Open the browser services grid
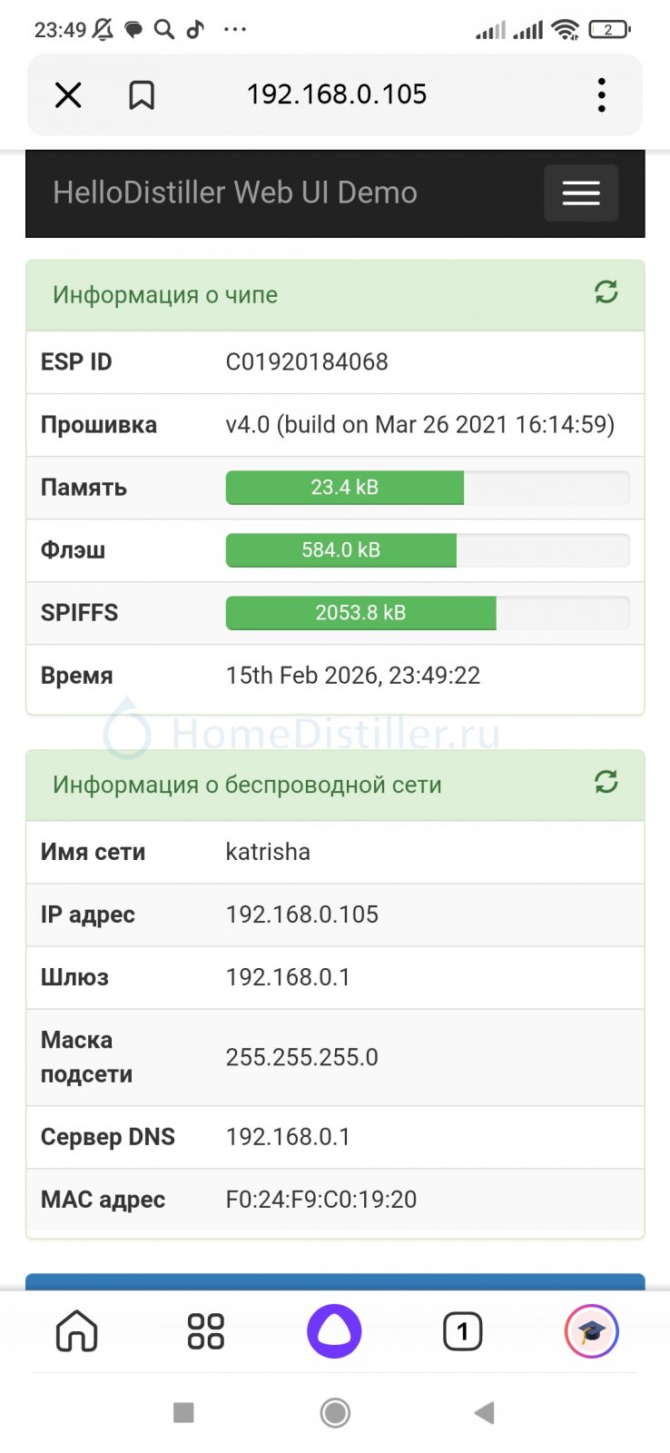 [205, 1331]
